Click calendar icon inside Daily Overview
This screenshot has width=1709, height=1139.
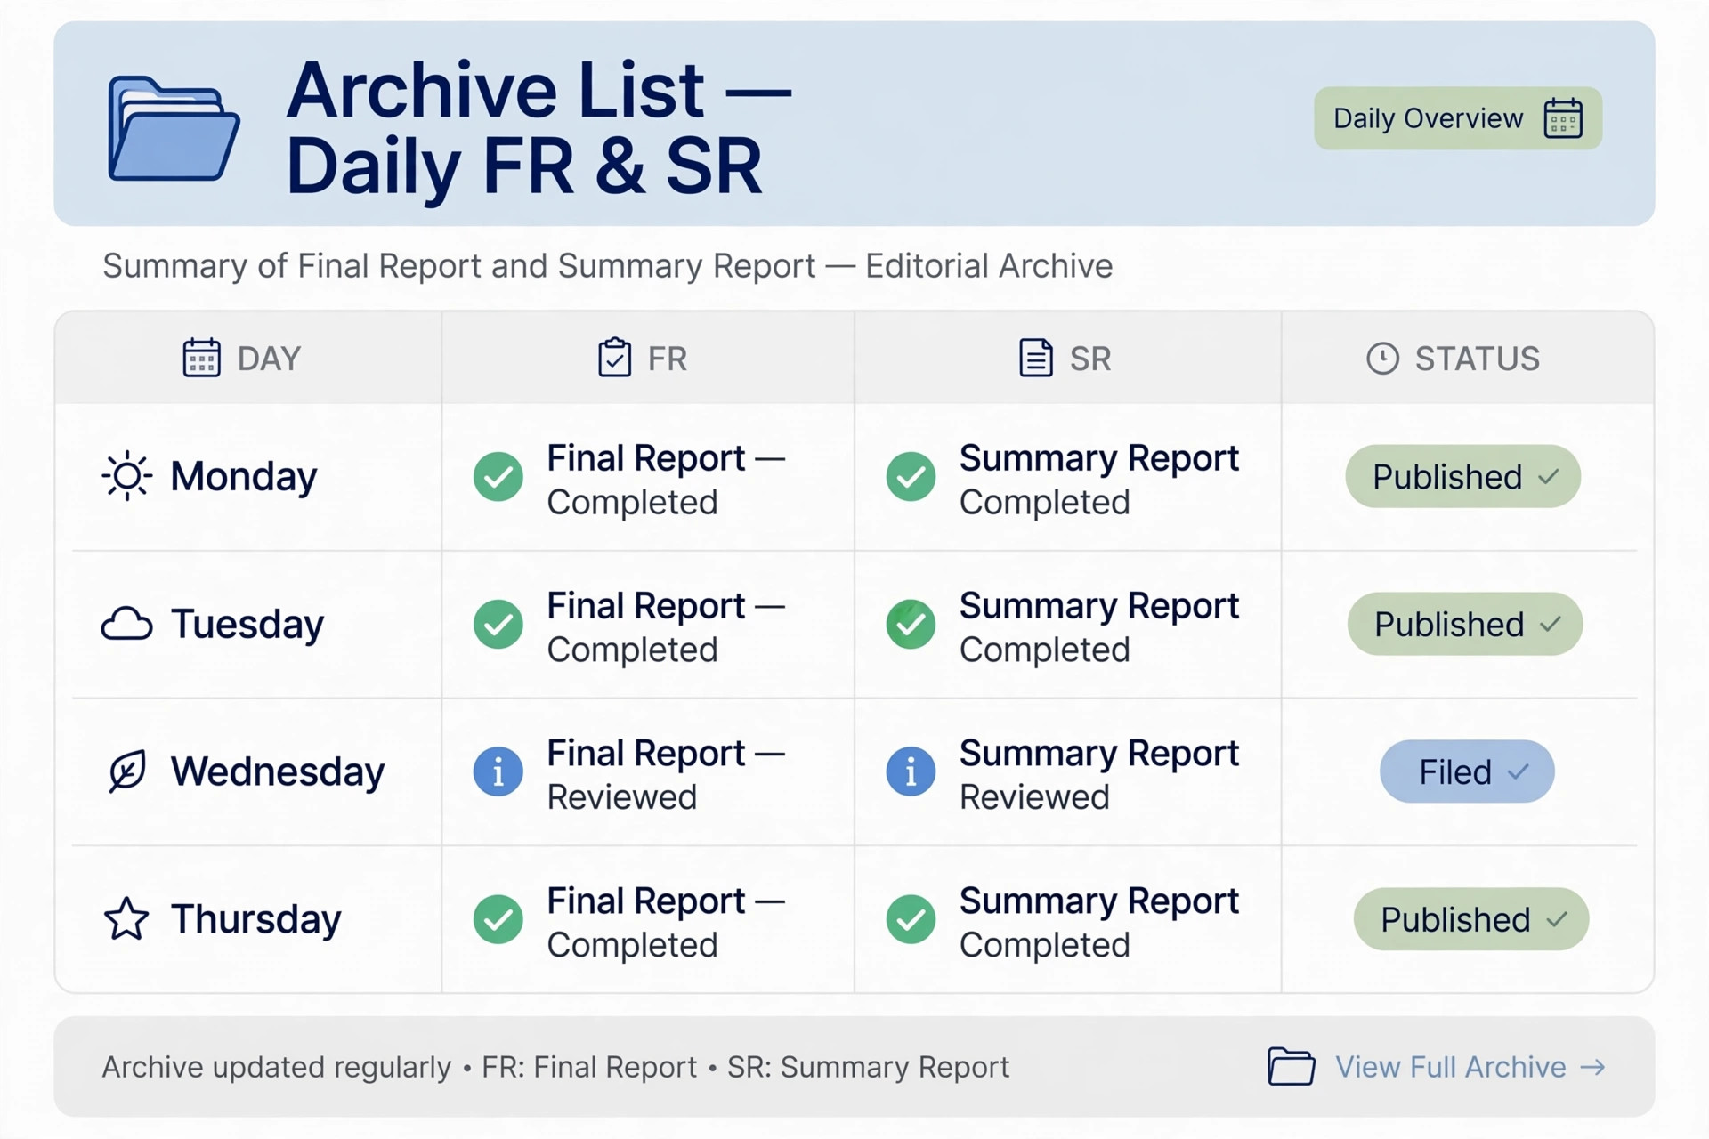coord(1563,118)
